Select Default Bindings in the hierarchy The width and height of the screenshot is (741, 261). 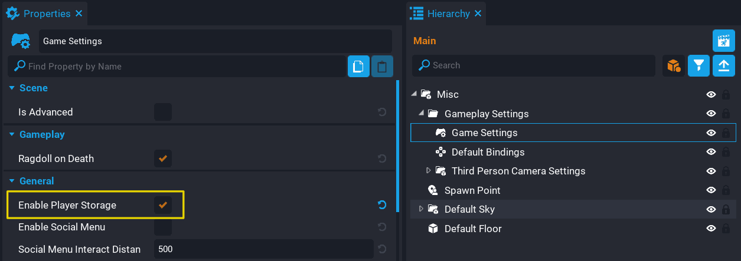[x=488, y=152]
